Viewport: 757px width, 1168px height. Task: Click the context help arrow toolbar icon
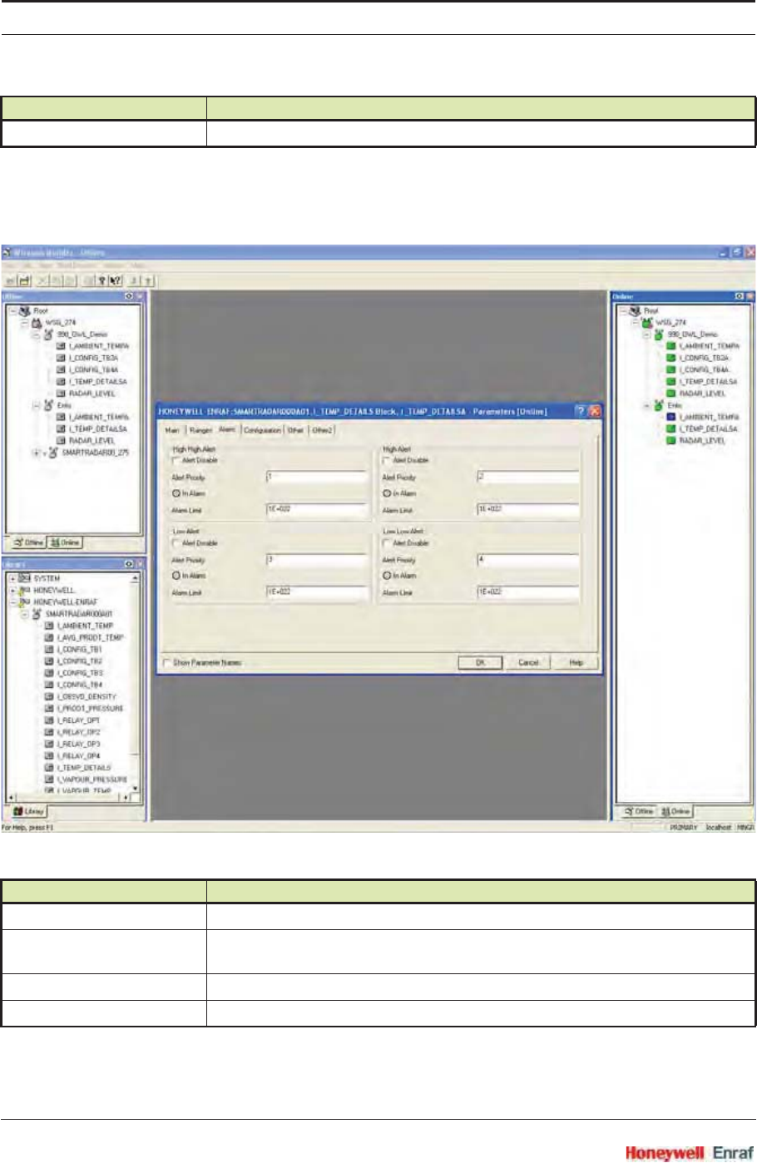[x=116, y=281]
